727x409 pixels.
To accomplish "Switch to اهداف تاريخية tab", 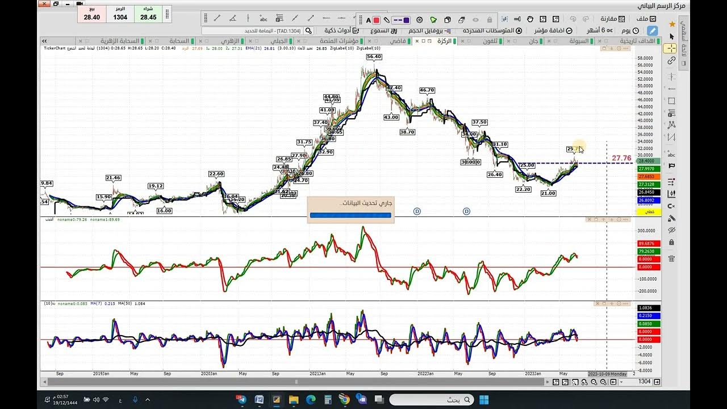I will [639, 41].
